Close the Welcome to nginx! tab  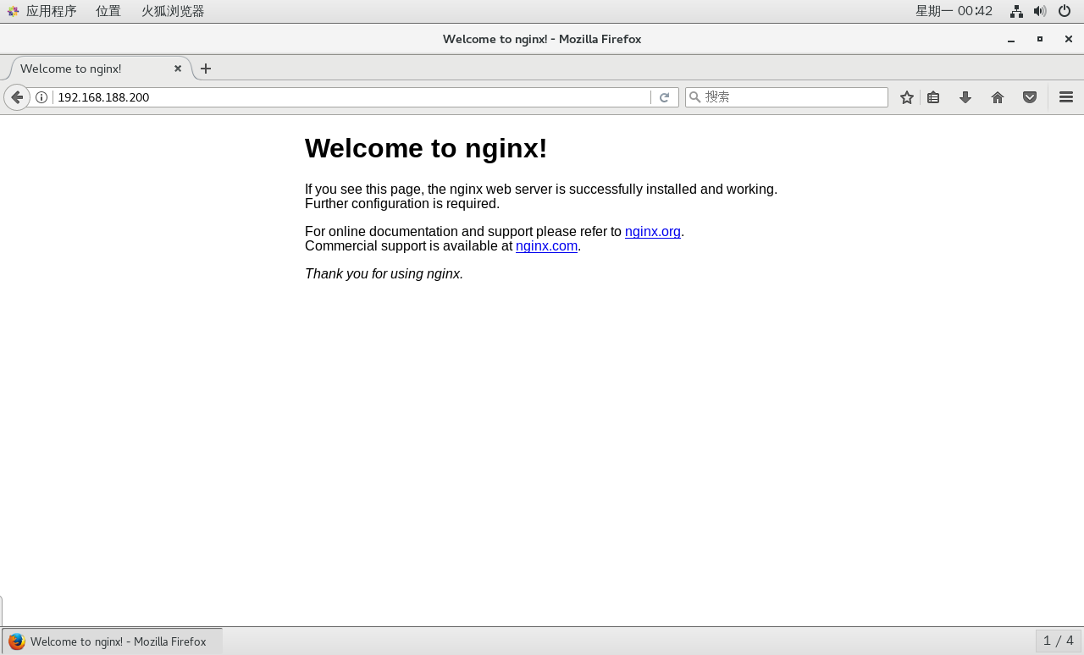pos(178,69)
